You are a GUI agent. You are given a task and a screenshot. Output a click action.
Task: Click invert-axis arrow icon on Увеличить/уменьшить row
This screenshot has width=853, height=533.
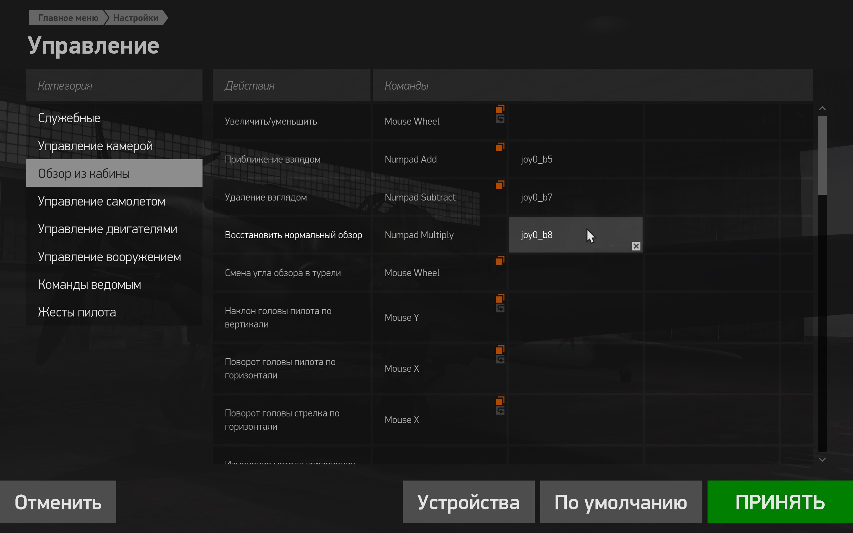click(x=500, y=119)
